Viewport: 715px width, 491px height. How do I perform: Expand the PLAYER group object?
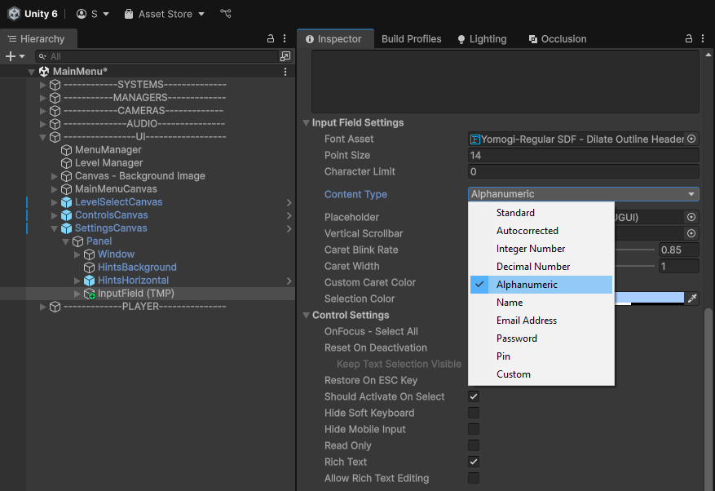pos(43,307)
